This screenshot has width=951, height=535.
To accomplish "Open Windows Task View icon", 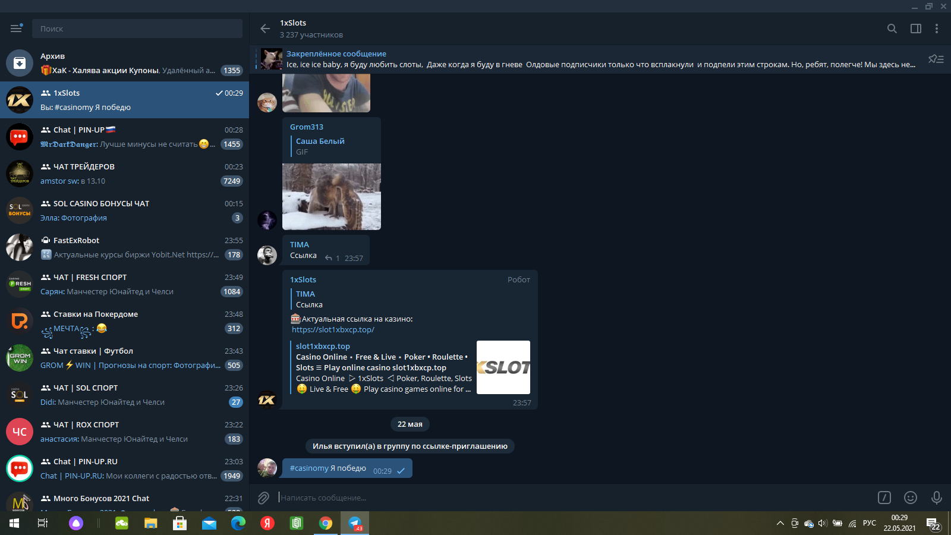I will pyautogui.click(x=43, y=523).
